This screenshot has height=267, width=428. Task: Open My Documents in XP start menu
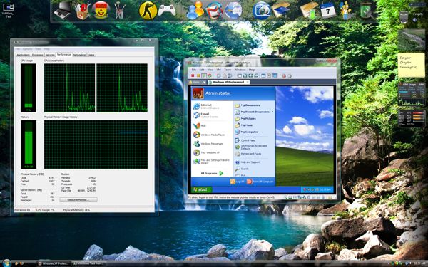pyautogui.click(x=248, y=105)
